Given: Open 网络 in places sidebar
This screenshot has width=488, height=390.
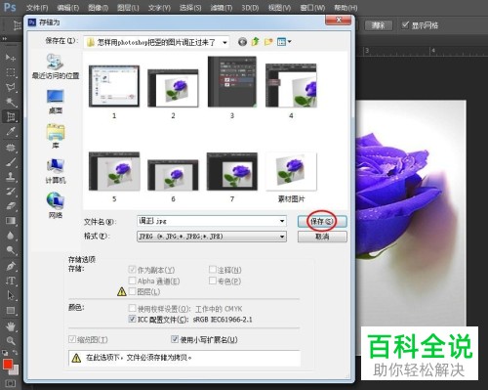Looking at the screenshot, I should (56, 205).
